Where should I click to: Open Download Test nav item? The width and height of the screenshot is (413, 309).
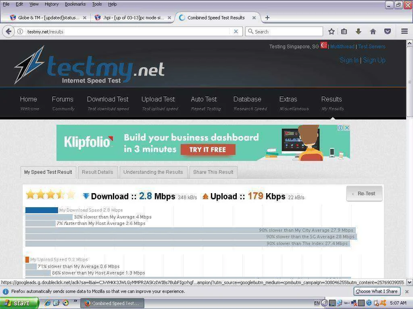click(108, 103)
